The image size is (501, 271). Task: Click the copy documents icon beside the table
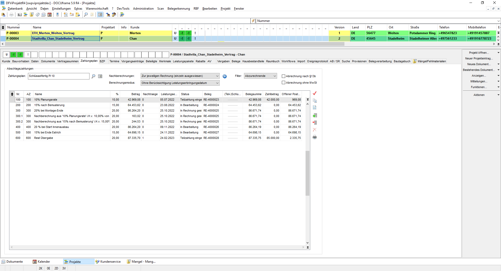point(315,101)
